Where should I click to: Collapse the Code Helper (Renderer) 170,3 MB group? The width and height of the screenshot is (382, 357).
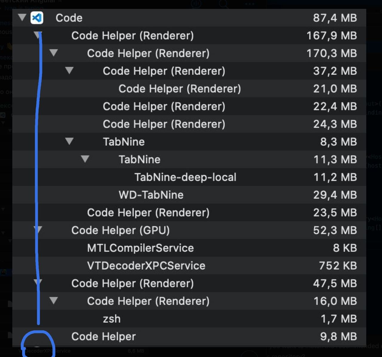[54, 53]
